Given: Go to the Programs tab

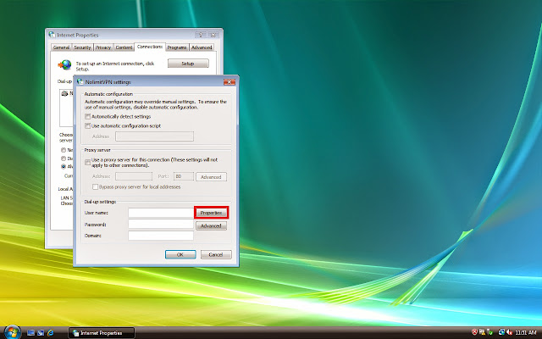Looking at the screenshot, I should click(x=177, y=47).
